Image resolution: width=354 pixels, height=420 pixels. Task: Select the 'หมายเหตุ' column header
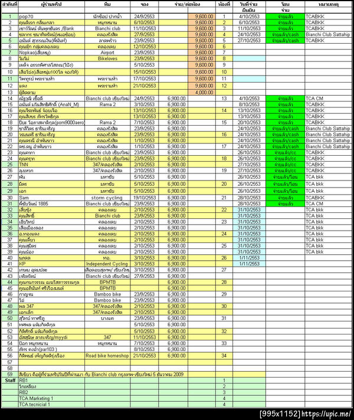(x=328, y=4)
